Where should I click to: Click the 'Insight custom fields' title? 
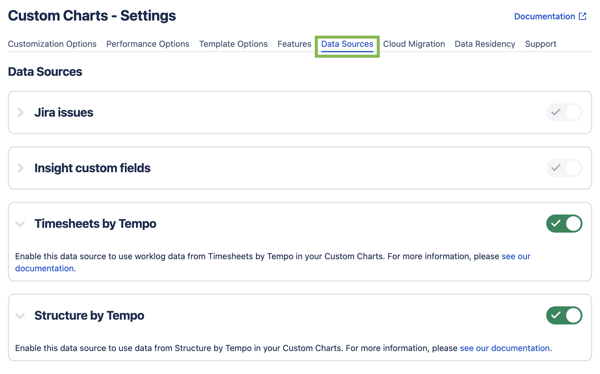(x=92, y=168)
